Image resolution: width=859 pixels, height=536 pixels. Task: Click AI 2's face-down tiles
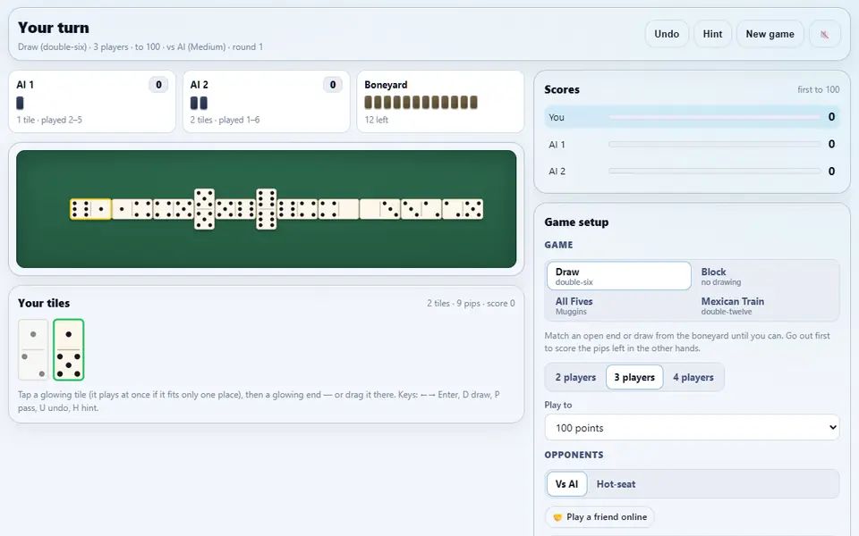(199, 103)
